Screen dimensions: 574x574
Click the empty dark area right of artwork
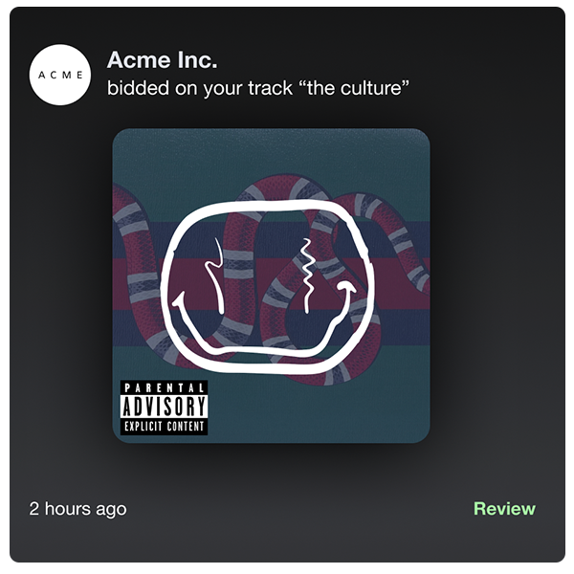pos(497,285)
